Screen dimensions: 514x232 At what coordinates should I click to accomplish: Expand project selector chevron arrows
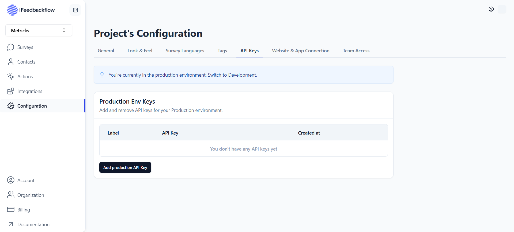pos(64,30)
